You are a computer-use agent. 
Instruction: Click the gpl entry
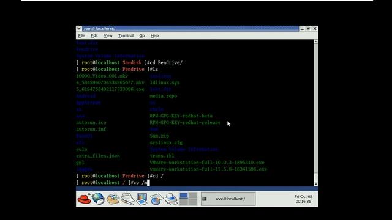(x=80, y=163)
